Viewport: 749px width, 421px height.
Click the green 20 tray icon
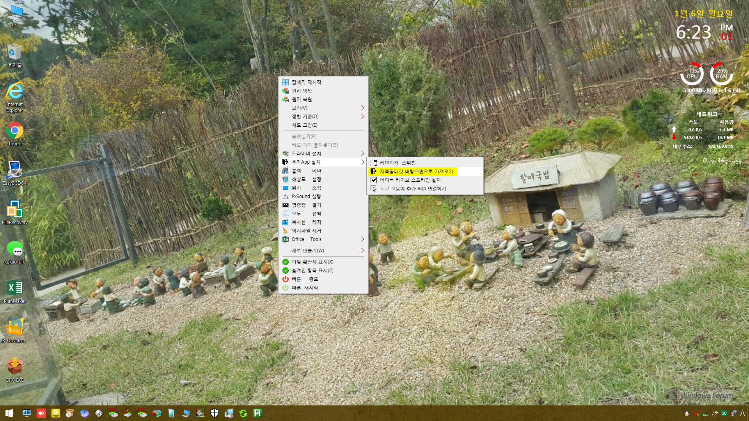coord(724,414)
